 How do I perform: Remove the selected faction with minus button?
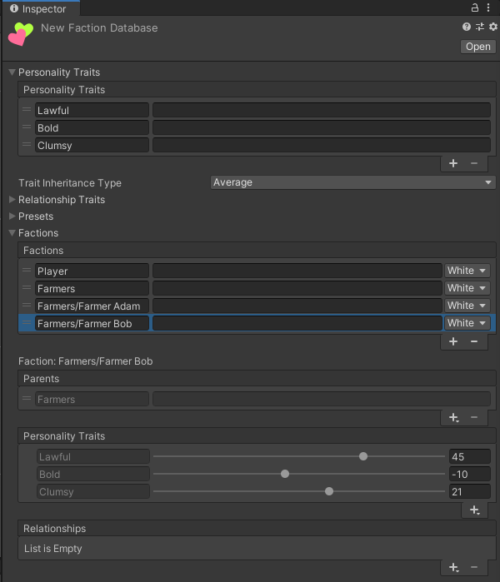click(x=474, y=341)
